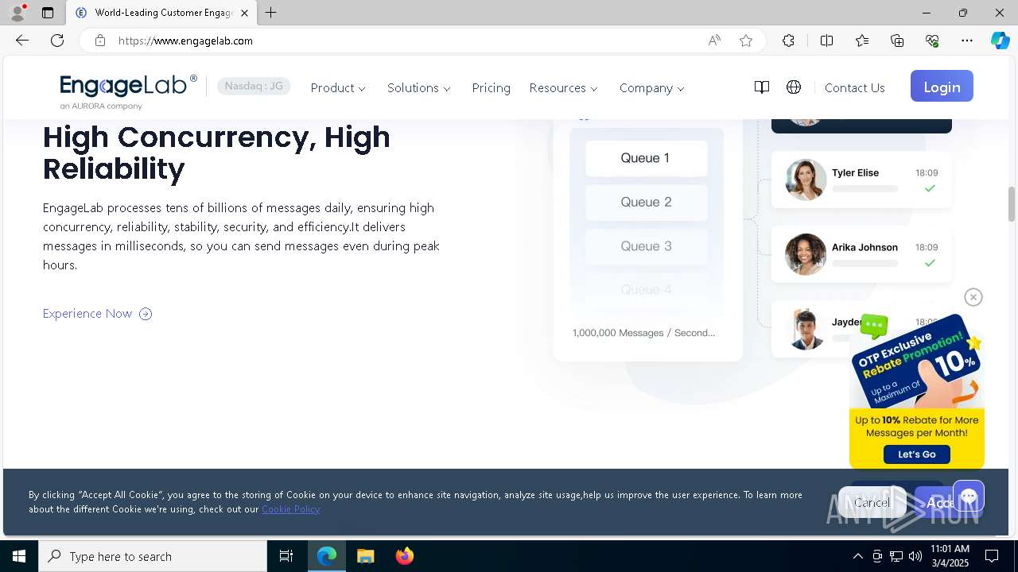Toggle split screen icon

pyautogui.click(x=826, y=41)
